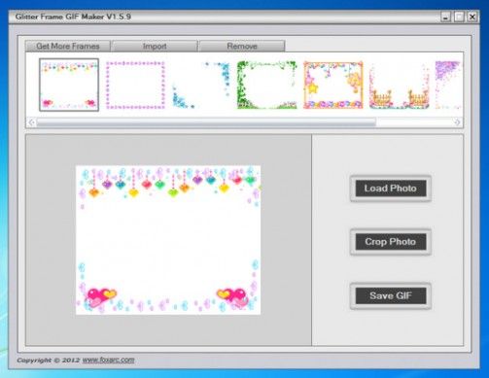Select the purple sparkle frame at strip end
Viewport: 489px width, 378px height.
click(448, 86)
